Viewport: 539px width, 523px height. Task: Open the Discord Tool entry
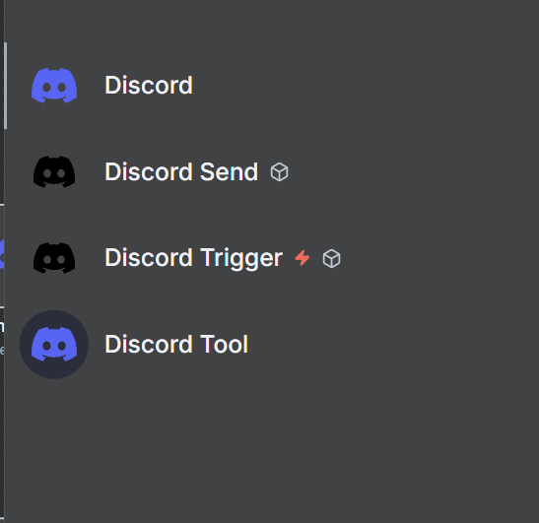272,345
